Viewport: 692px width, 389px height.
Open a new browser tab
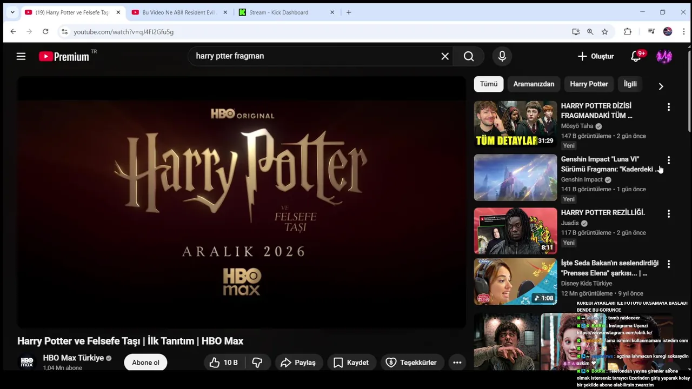[x=349, y=12]
